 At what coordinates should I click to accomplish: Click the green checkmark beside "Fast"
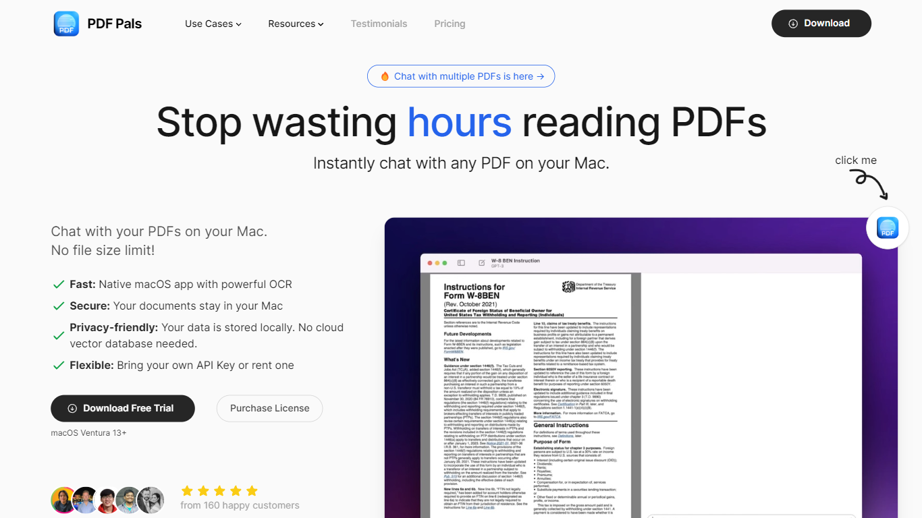(x=59, y=285)
